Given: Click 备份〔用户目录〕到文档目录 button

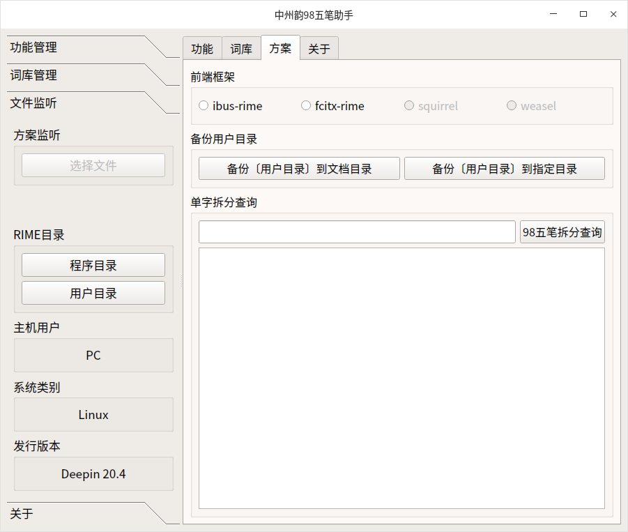Looking at the screenshot, I should 299,168.
